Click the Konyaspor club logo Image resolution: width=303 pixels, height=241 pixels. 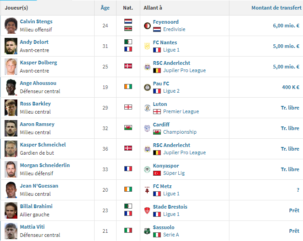(147, 169)
